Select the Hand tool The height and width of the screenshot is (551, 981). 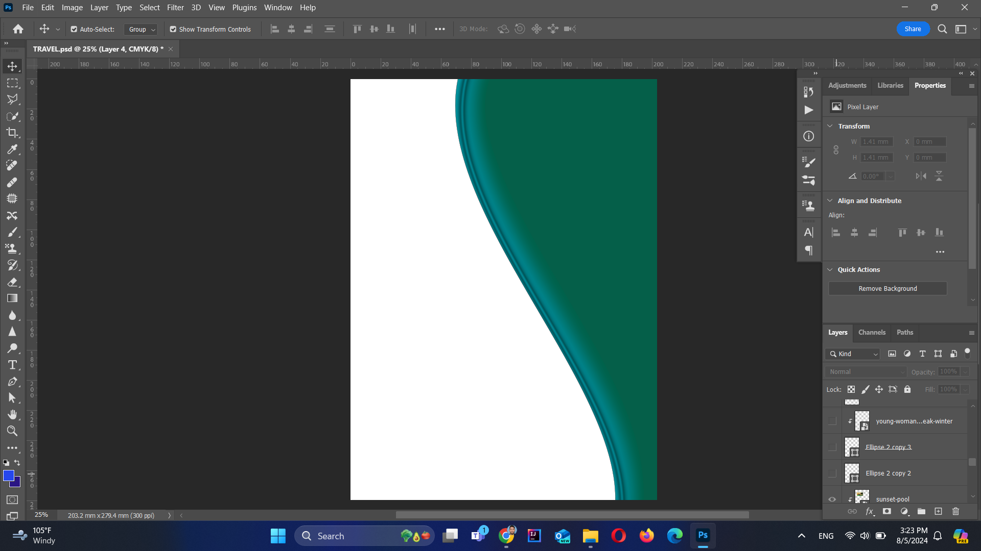12,415
